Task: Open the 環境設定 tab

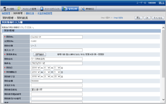Action: point(88,9)
